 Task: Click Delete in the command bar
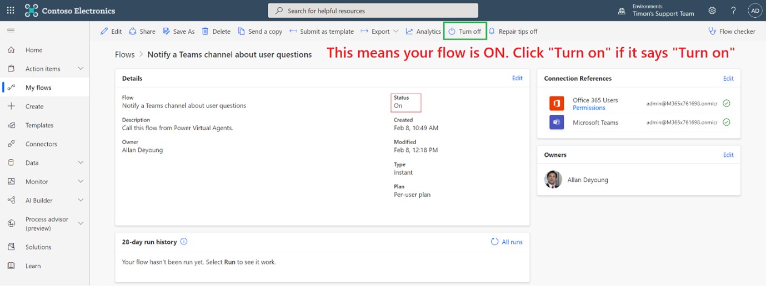tap(216, 32)
